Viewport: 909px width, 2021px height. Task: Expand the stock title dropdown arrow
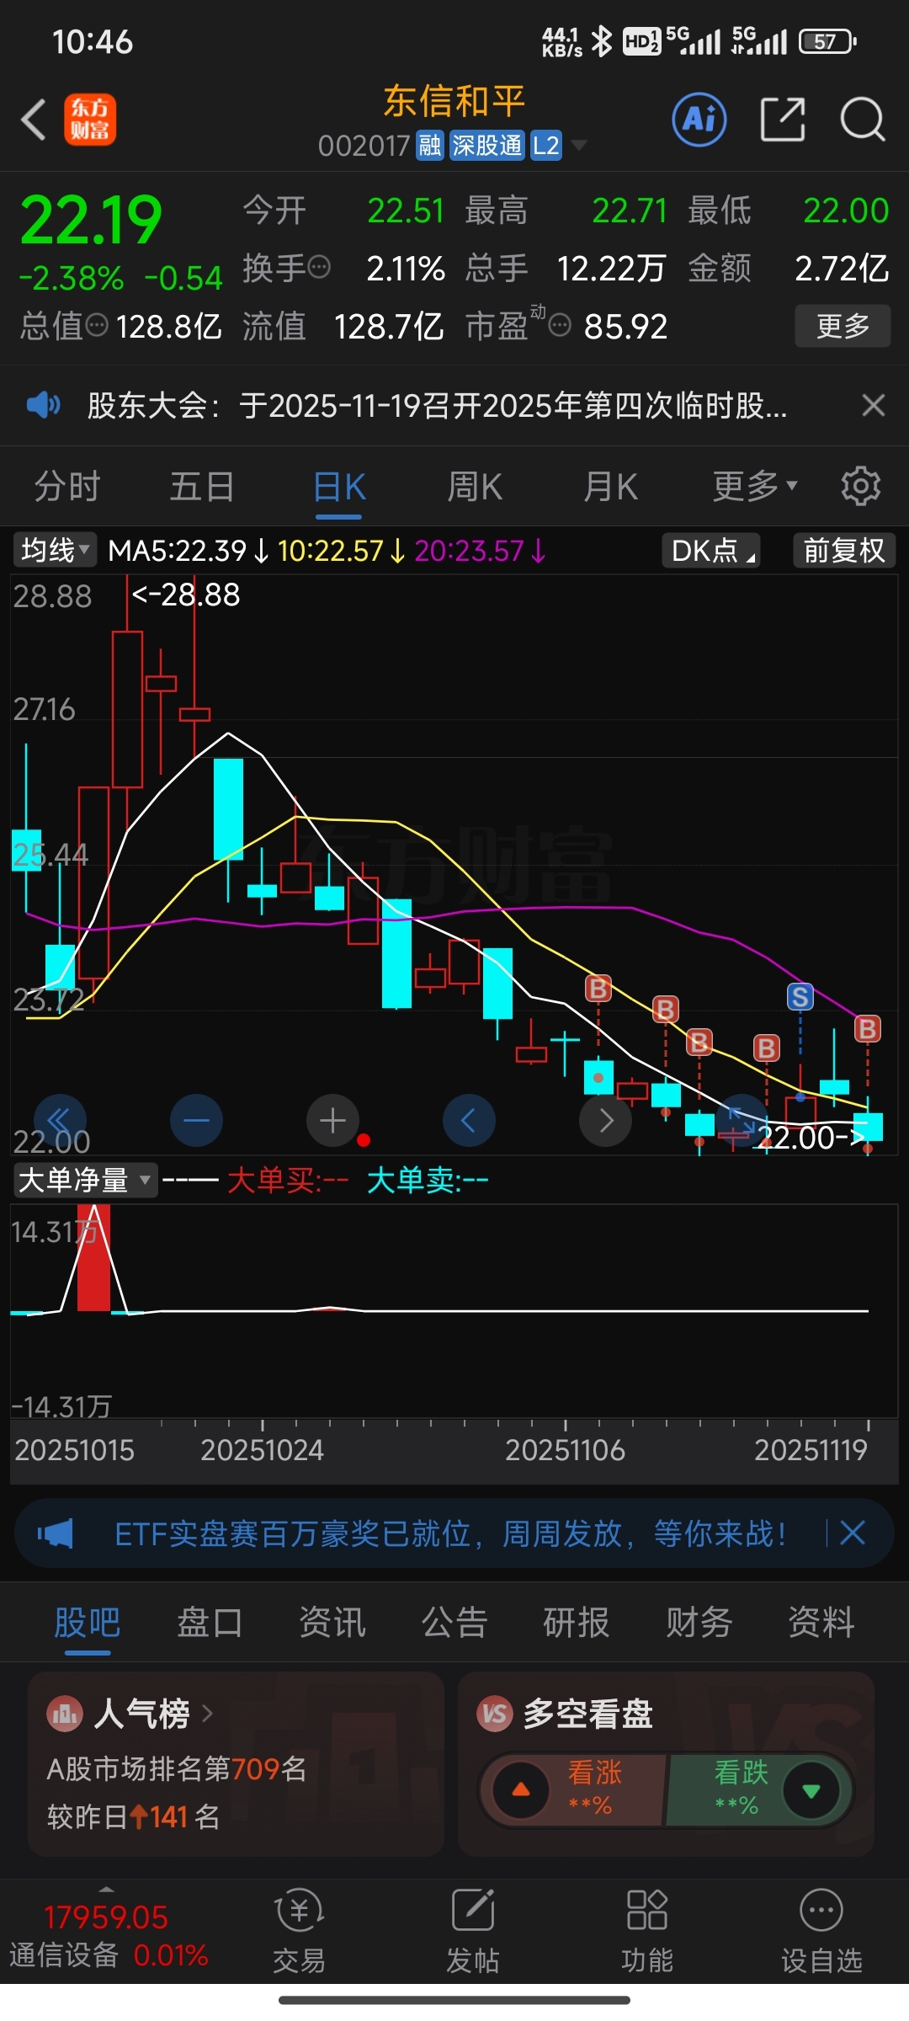[x=578, y=147]
